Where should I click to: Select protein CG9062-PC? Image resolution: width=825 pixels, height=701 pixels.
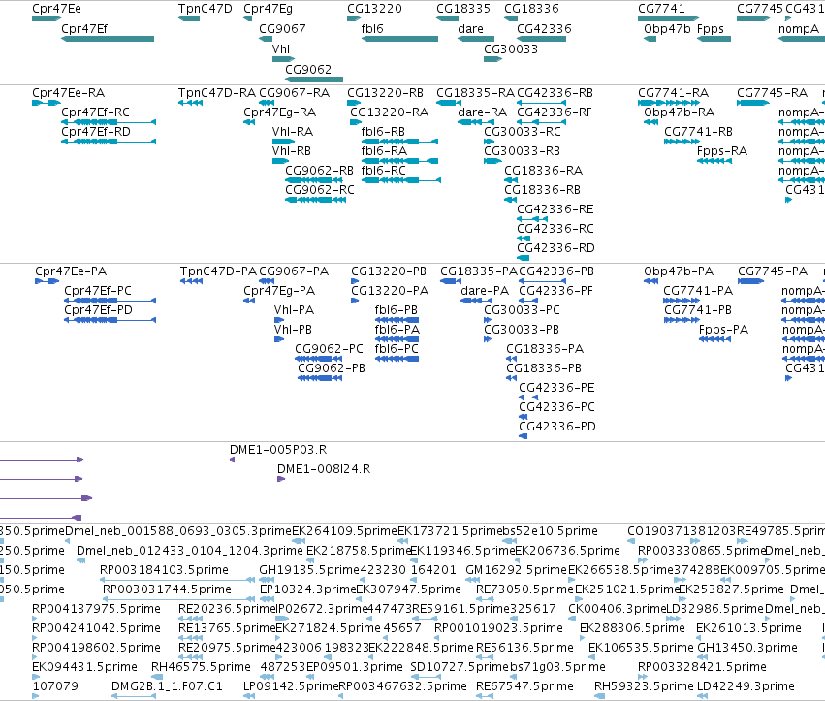click(329, 349)
